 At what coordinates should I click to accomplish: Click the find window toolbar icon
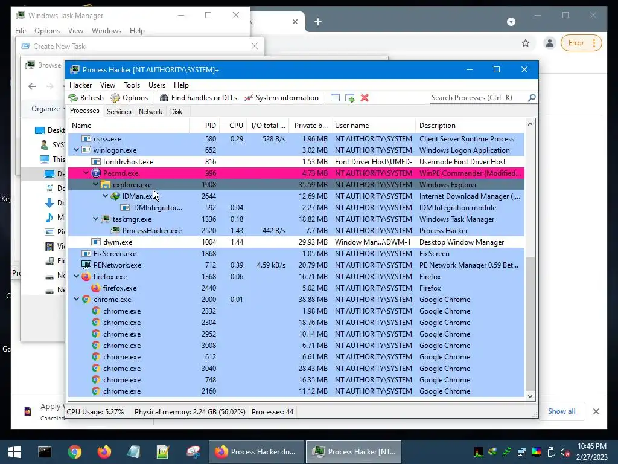(x=335, y=98)
